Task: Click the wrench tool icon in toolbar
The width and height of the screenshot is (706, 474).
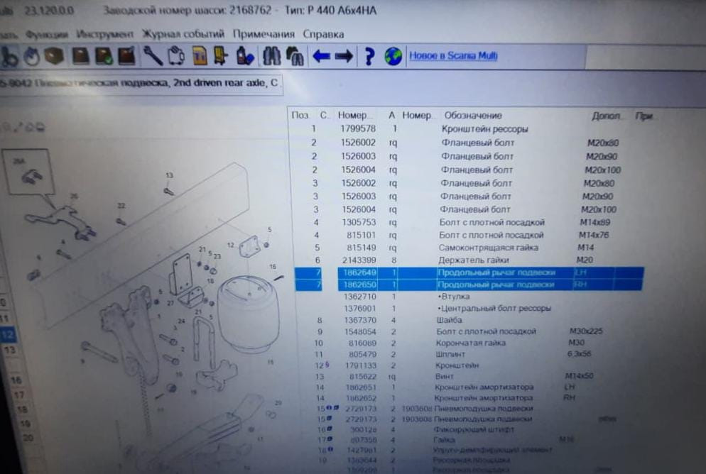Action: pyautogui.click(x=152, y=56)
